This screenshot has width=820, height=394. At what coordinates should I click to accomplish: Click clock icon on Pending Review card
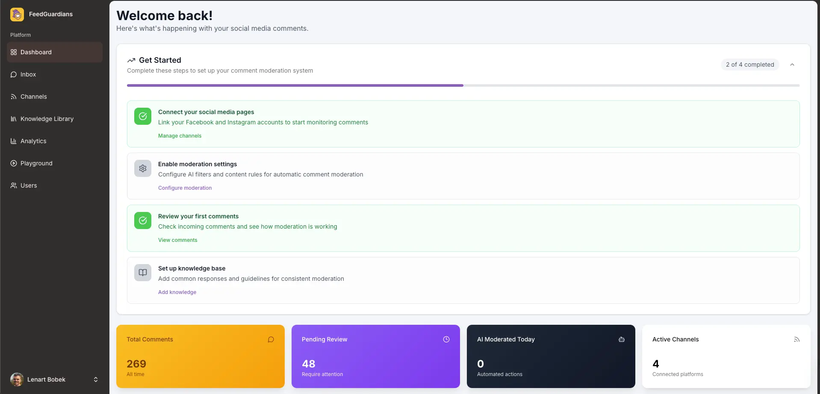[446, 339]
